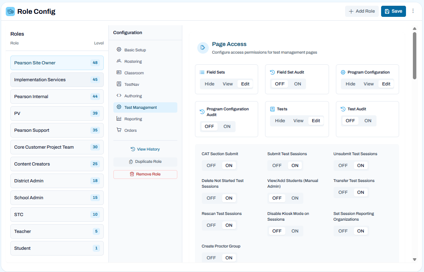The image size is (424, 272).
Task: Click the Tests card document icon
Action: [x=272, y=109]
